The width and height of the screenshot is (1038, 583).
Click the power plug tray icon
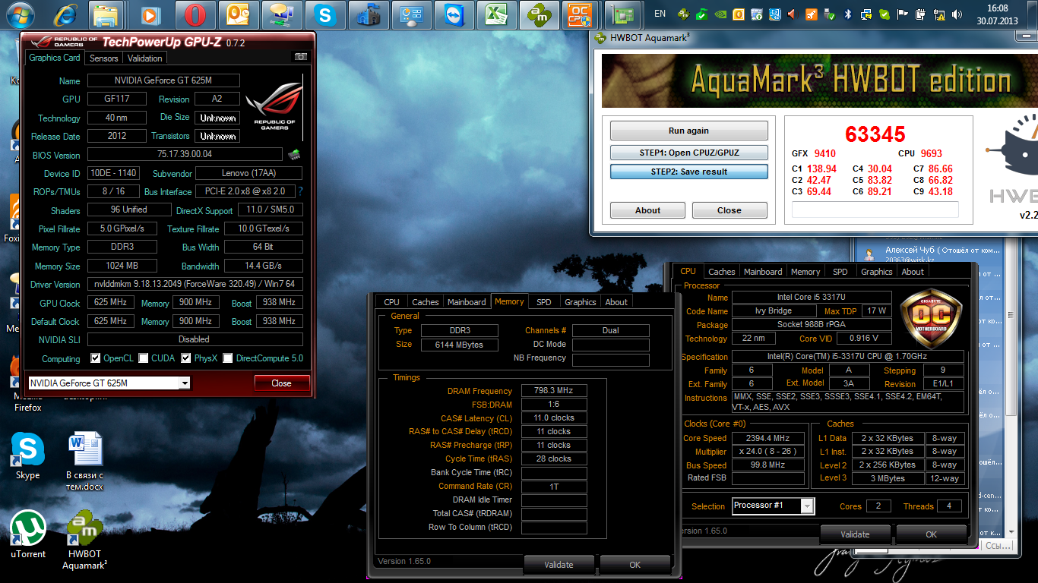click(x=920, y=14)
